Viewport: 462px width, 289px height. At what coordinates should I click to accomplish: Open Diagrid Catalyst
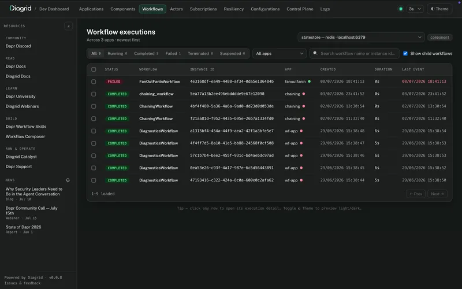[x=21, y=157]
